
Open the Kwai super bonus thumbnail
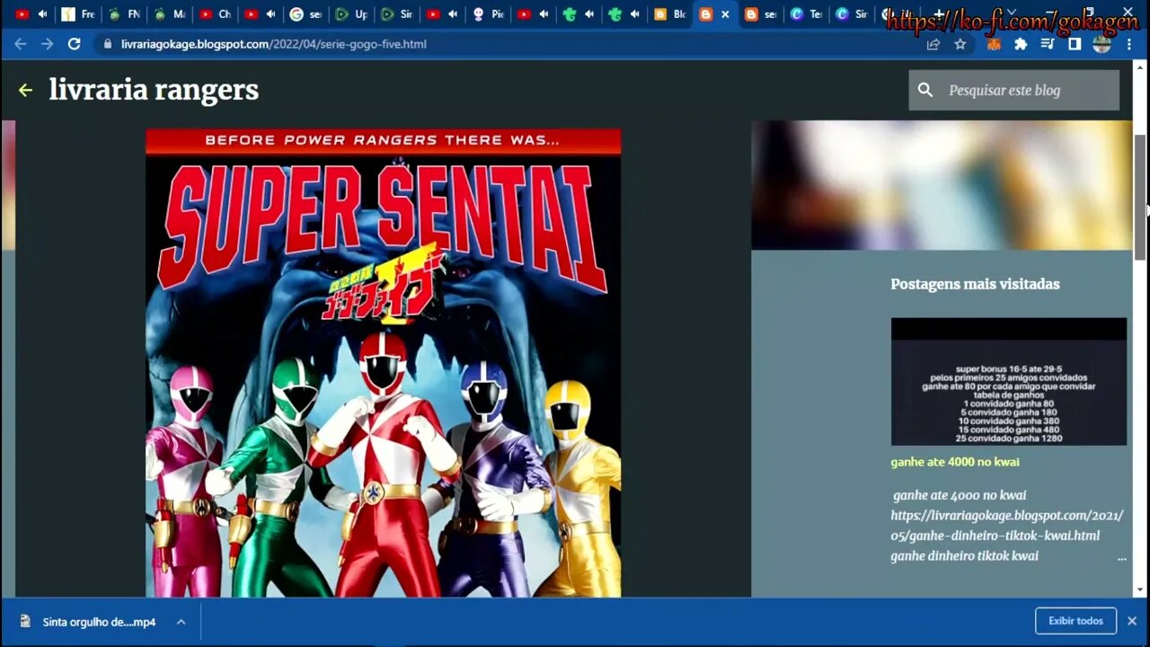coord(1008,381)
